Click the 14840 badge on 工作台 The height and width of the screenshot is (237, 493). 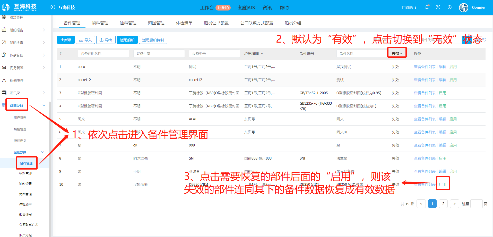[x=223, y=8]
